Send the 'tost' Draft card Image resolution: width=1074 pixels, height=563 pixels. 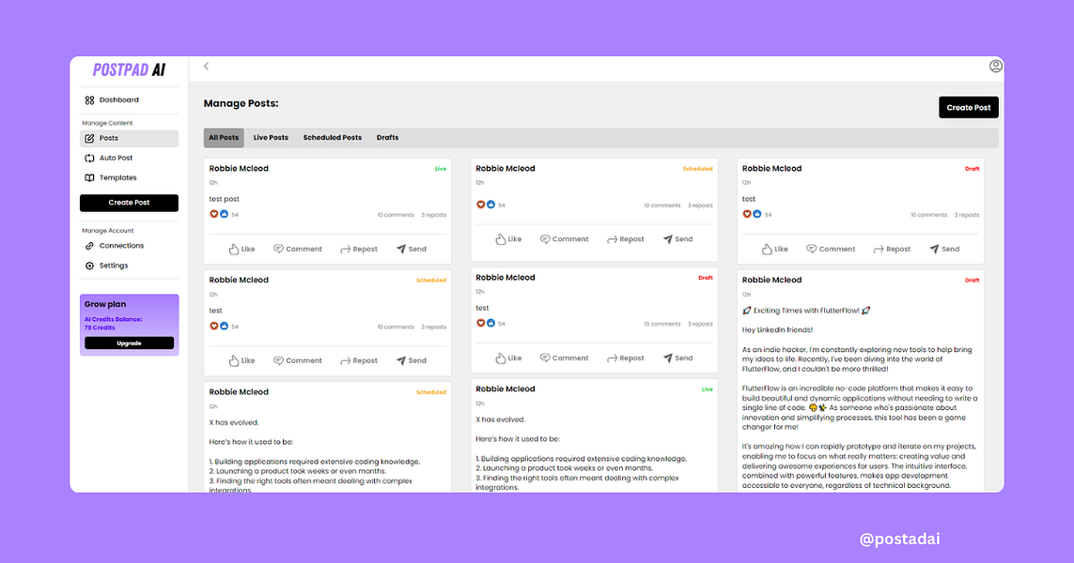(943, 249)
